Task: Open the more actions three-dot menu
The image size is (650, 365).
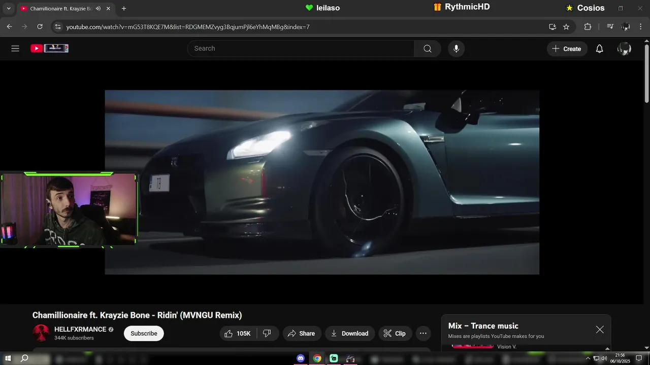Action: coord(423,333)
